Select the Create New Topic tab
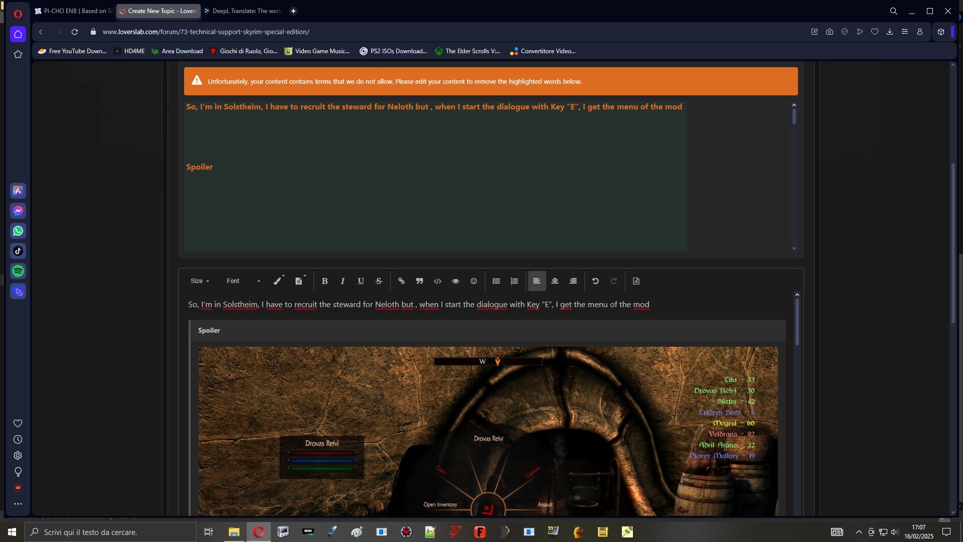The height and width of the screenshot is (542, 963). click(x=158, y=11)
